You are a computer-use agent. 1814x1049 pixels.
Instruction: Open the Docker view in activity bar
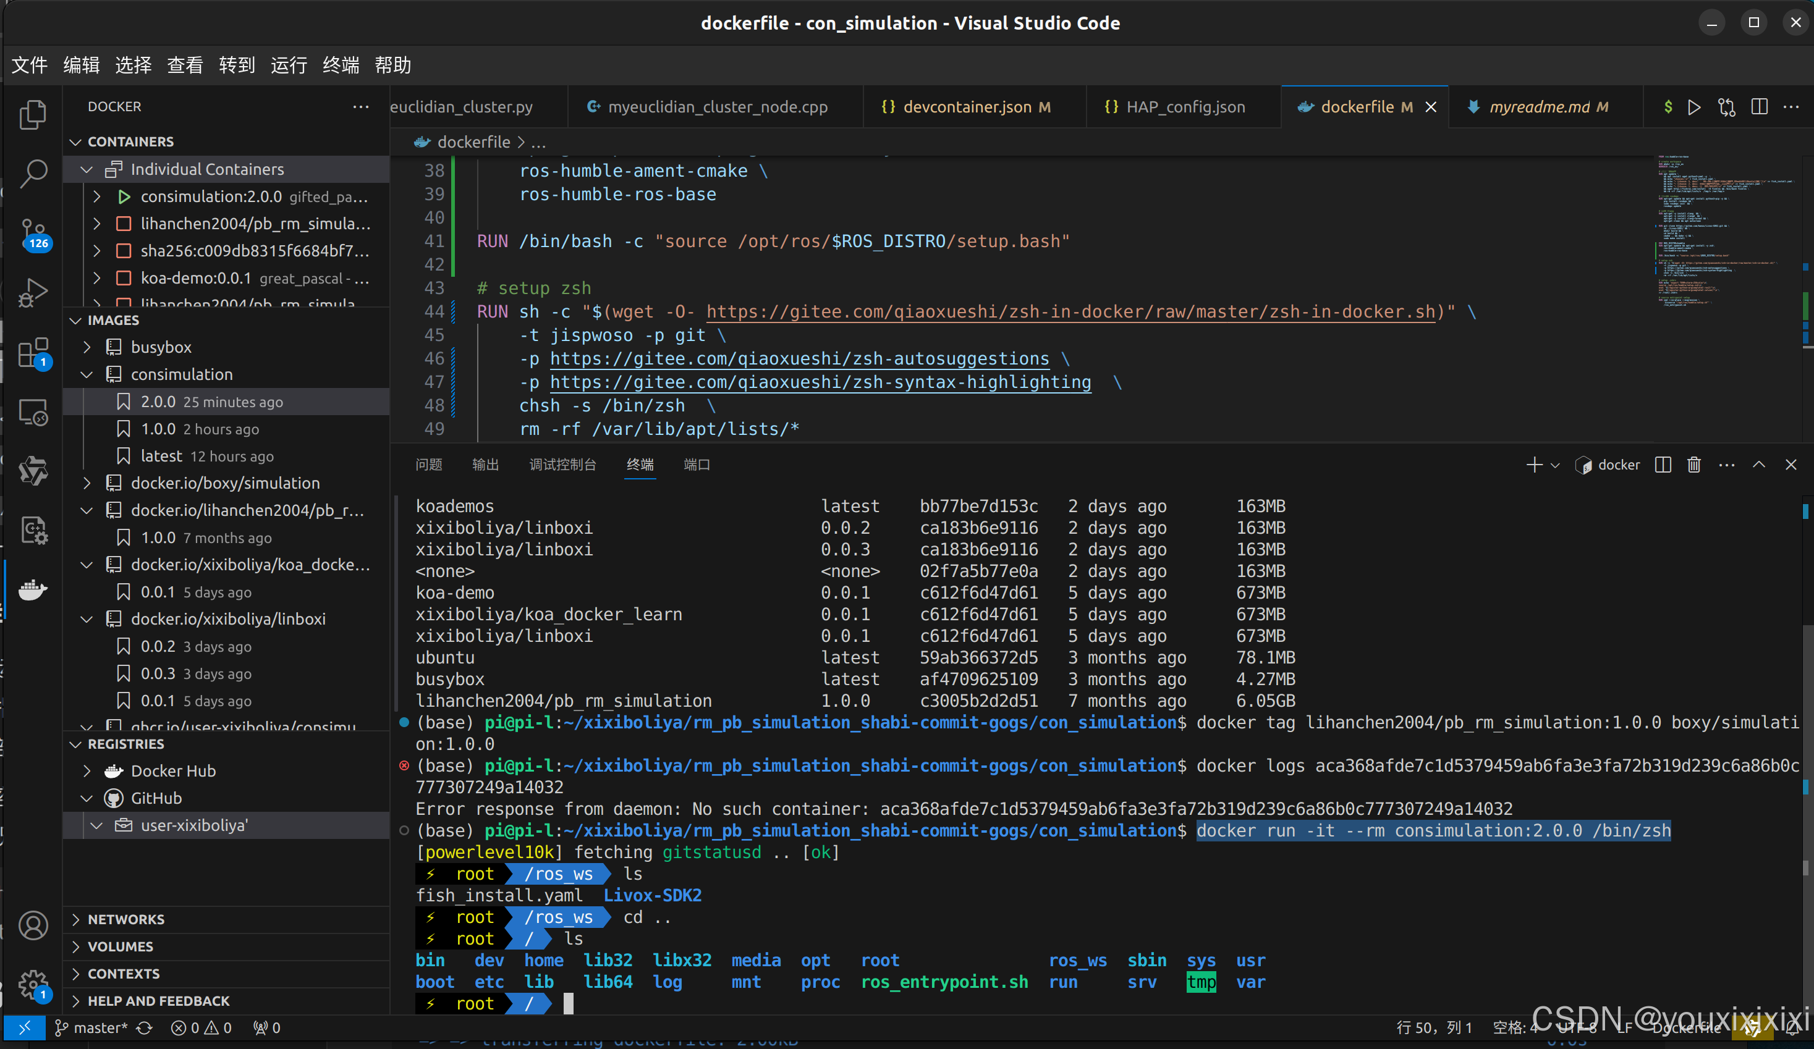(32, 590)
